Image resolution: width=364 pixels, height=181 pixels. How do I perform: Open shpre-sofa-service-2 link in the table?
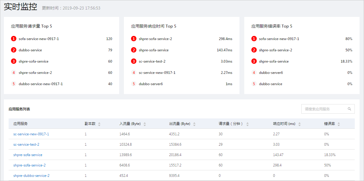[x=29, y=165]
